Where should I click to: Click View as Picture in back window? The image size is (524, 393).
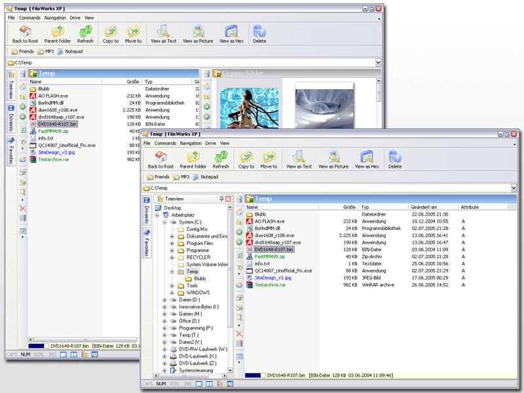point(198,35)
